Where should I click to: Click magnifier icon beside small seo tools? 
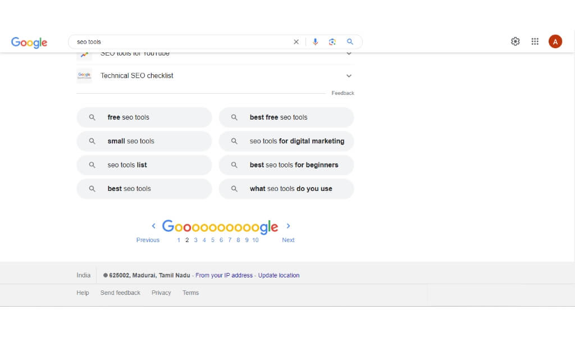[92, 141]
